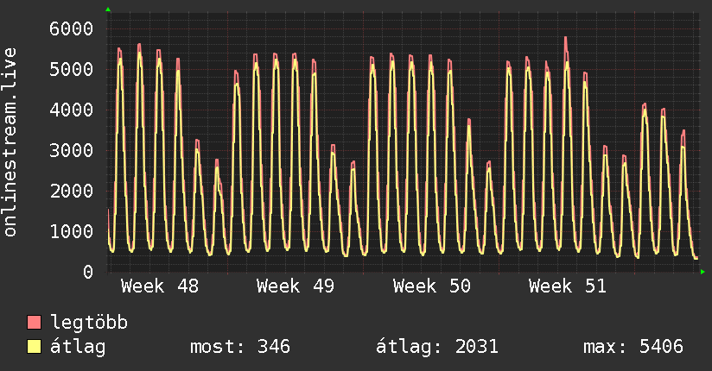Click the 6000 y-axis tick label

pos(72,28)
